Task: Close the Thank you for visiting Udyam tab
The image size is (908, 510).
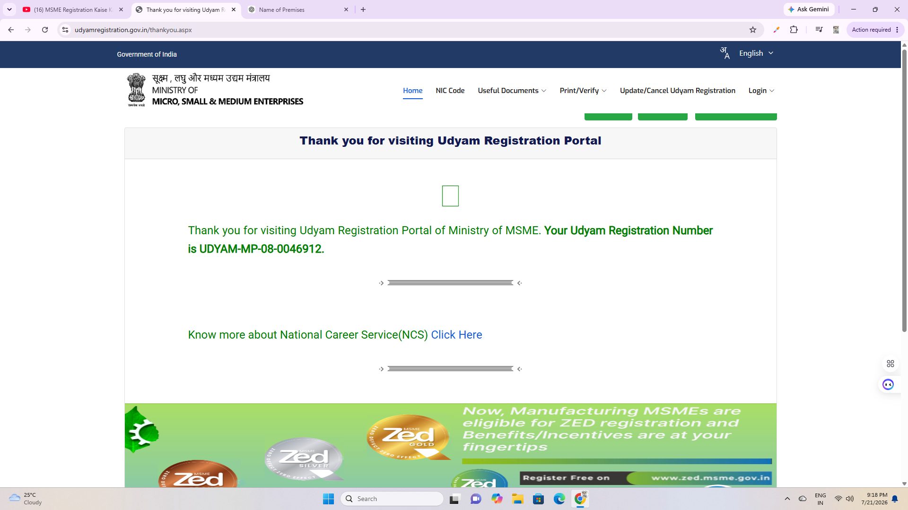Action: 234,9
